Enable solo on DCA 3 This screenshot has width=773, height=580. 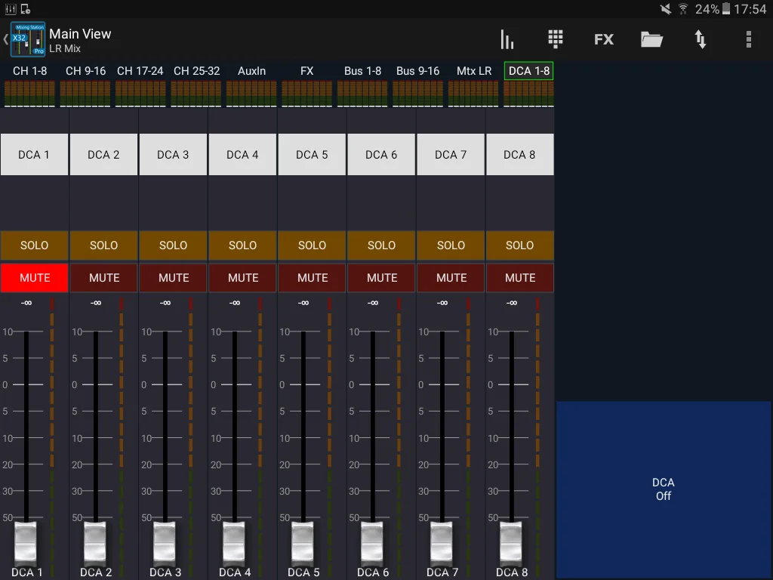[173, 245]
